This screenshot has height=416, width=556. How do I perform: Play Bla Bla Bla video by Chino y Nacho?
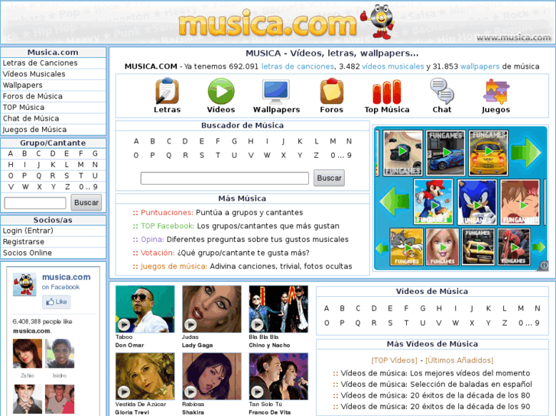tap(278, 309)
